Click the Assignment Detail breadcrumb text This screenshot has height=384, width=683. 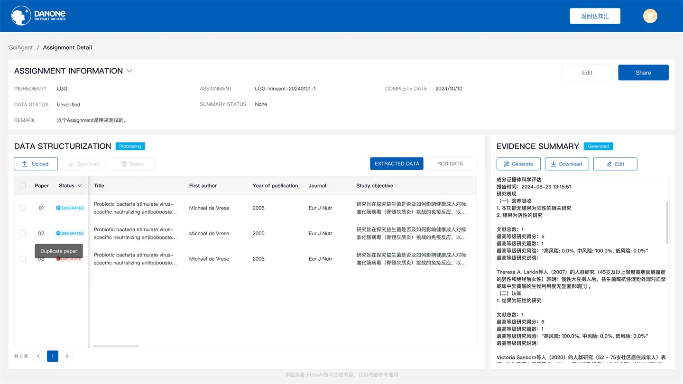[x=67, y=47]
